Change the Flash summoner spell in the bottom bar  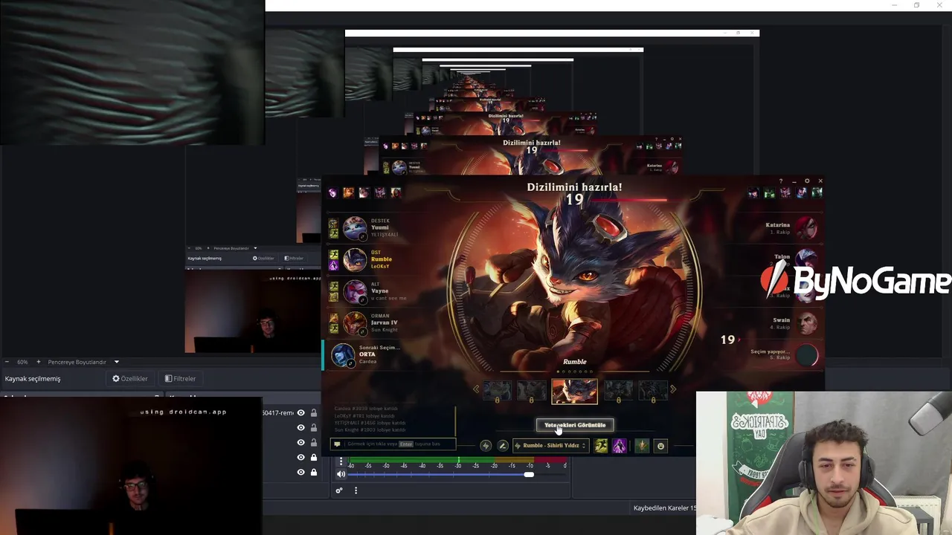point(601,446)
